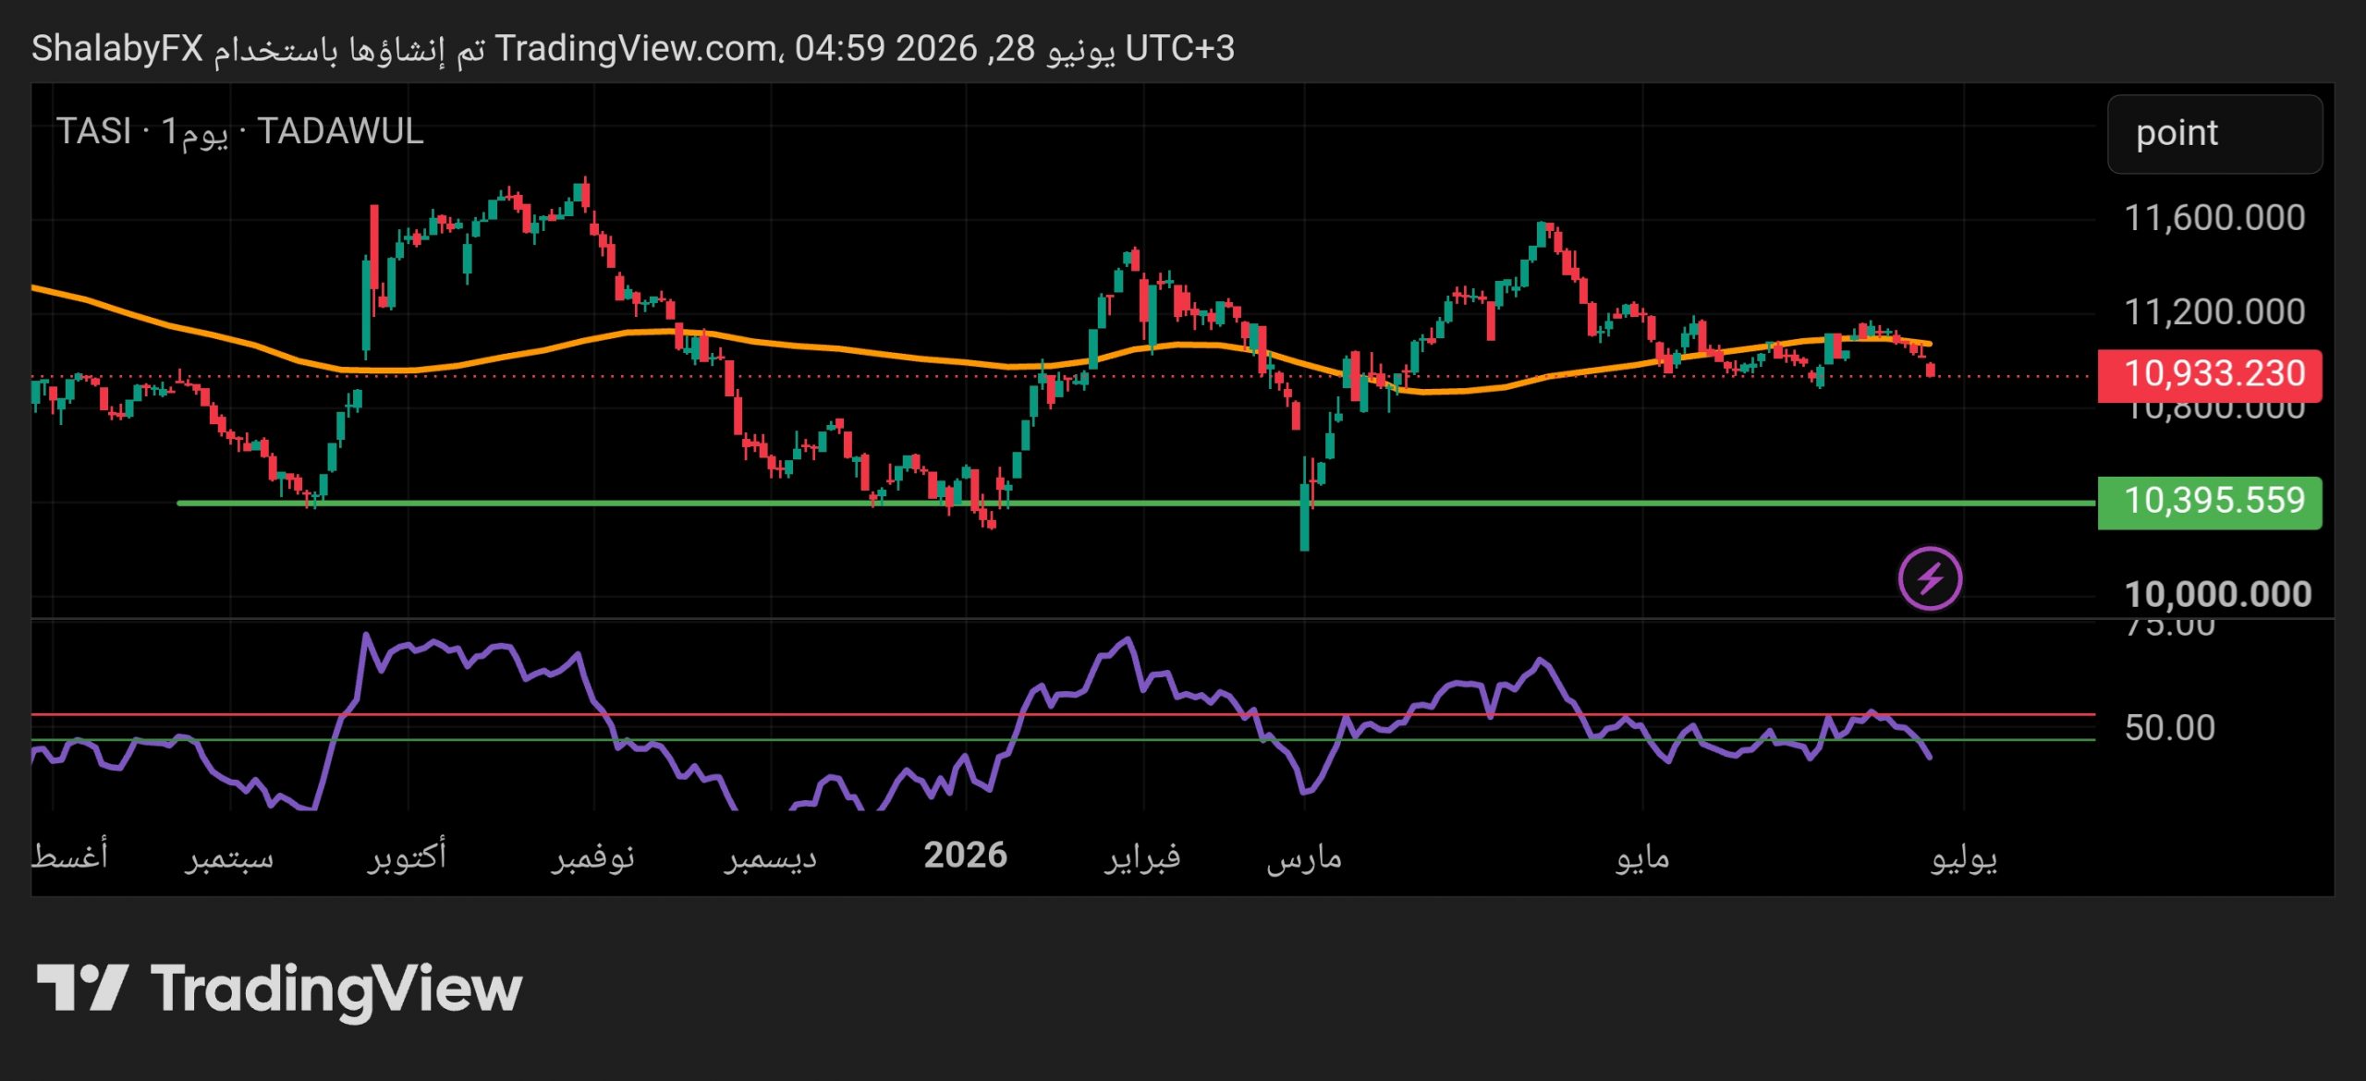Click the 11,600.000 price scale label
Screen dimensions: 2366x1081
click(2214, 218)
